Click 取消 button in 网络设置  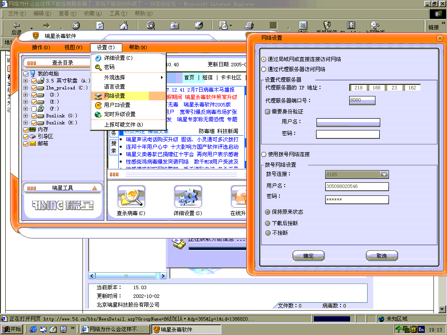click(382, 256)
